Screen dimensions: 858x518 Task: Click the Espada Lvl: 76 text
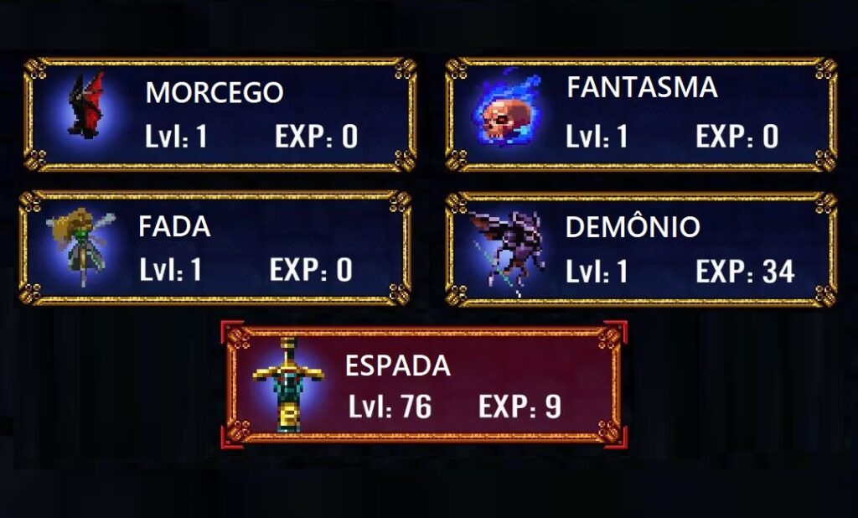pyautogui.click(x=390, y=407)
